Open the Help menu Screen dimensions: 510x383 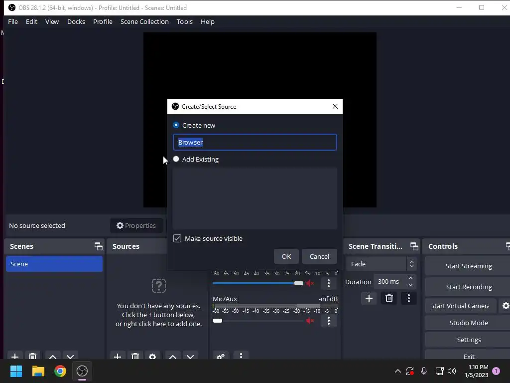click(x=208, y=21)
